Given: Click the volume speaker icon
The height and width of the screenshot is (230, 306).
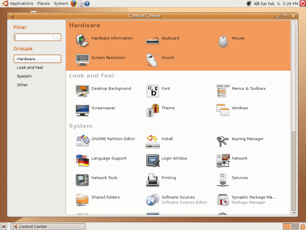Looking at the screenshot, I should click(x=256, y=3).
